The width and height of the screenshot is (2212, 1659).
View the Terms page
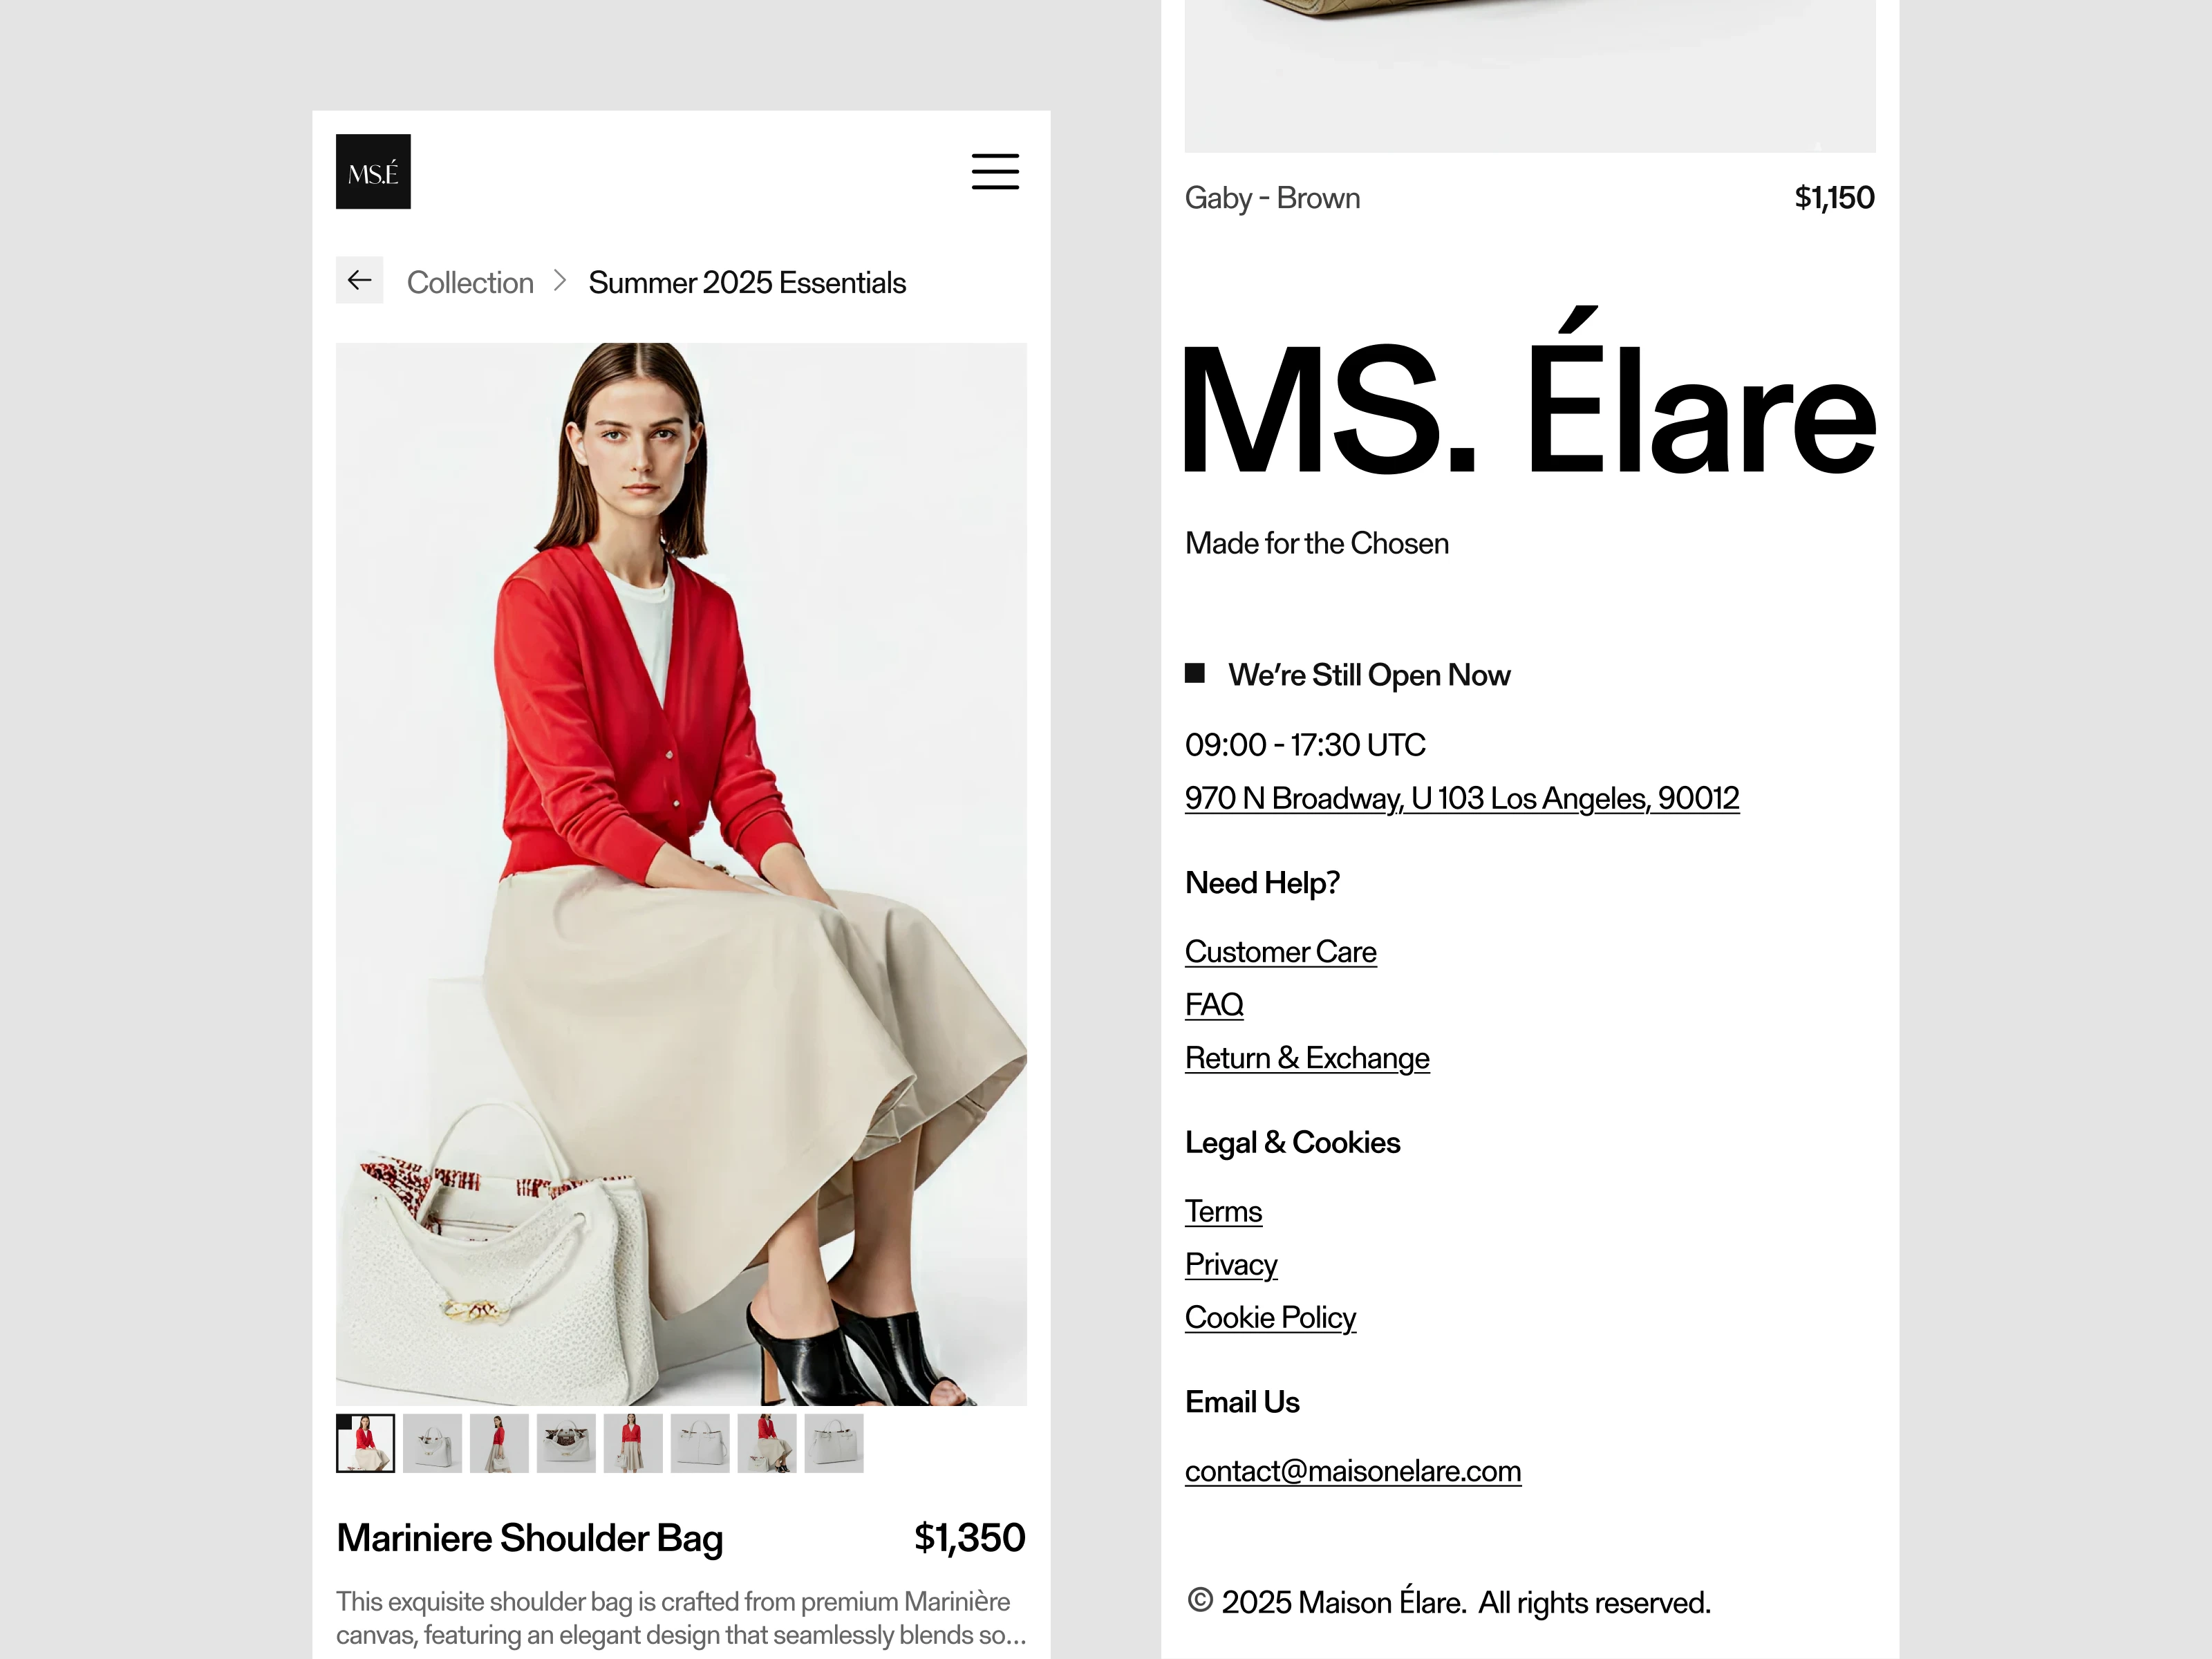click(1223, 1211)
